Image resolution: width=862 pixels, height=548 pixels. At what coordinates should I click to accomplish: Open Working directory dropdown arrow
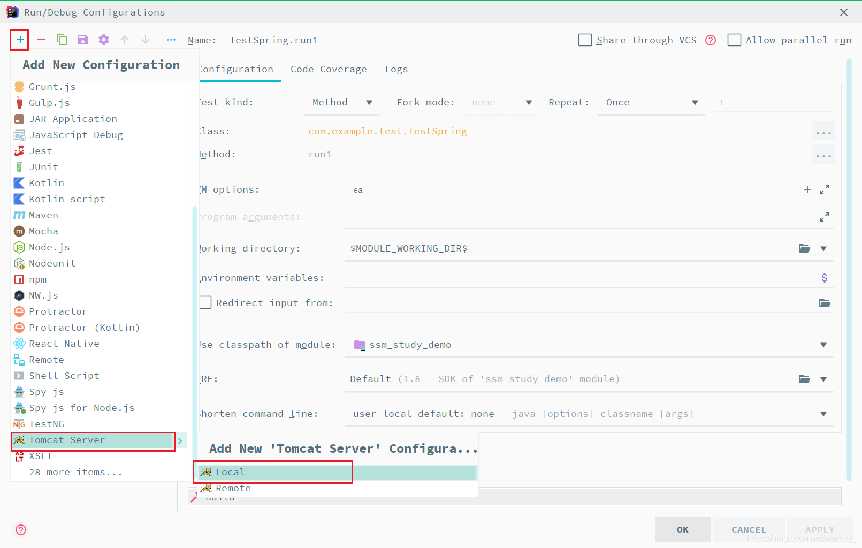point(823,248)
